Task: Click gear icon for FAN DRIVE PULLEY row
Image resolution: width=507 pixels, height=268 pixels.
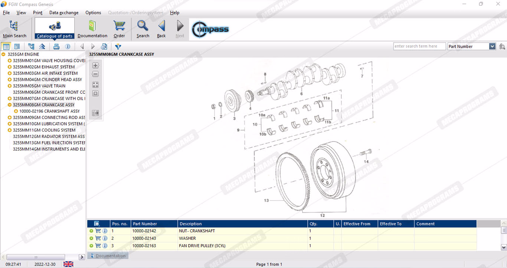Action: [91, 246]
